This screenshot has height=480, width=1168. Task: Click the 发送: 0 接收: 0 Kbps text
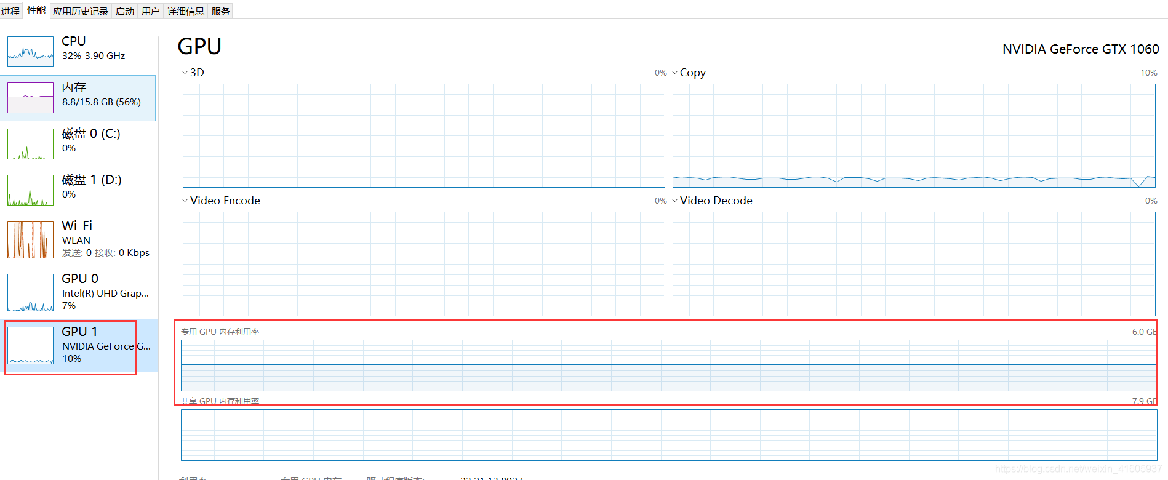(x=106, y=253)
